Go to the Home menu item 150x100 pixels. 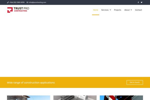point(95,10)
